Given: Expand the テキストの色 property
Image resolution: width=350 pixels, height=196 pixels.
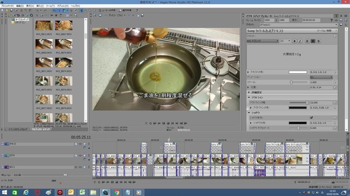Looking at the screenshot, I should [x=248, y=72].
